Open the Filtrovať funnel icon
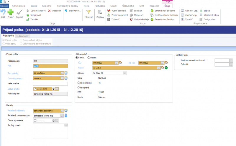The height and width of the screenshot is (146, 236). point(88,12)
